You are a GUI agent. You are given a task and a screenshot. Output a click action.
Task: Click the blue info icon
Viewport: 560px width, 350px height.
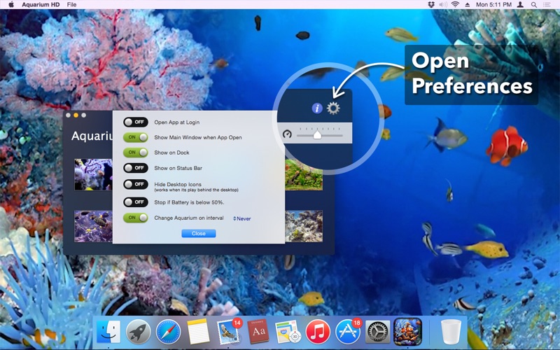[x=316, y=108]
